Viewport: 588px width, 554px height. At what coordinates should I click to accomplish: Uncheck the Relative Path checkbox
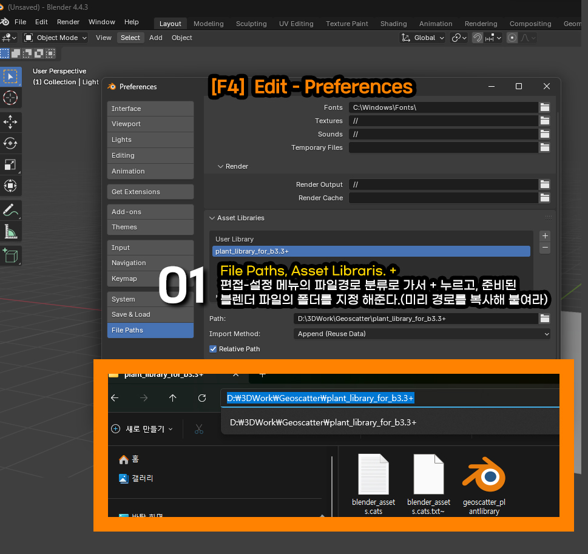(213, 349)
